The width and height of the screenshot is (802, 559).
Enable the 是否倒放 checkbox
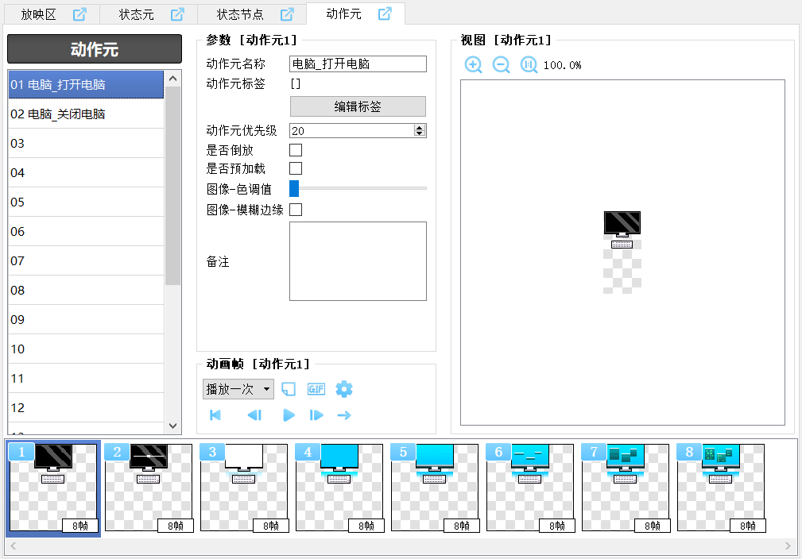(x=296, y=150)
